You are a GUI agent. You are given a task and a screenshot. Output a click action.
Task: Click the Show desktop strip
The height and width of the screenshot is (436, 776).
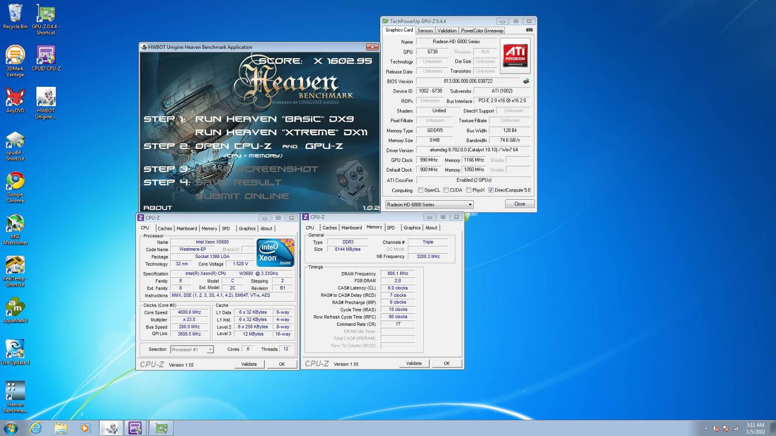click(773, 428)
